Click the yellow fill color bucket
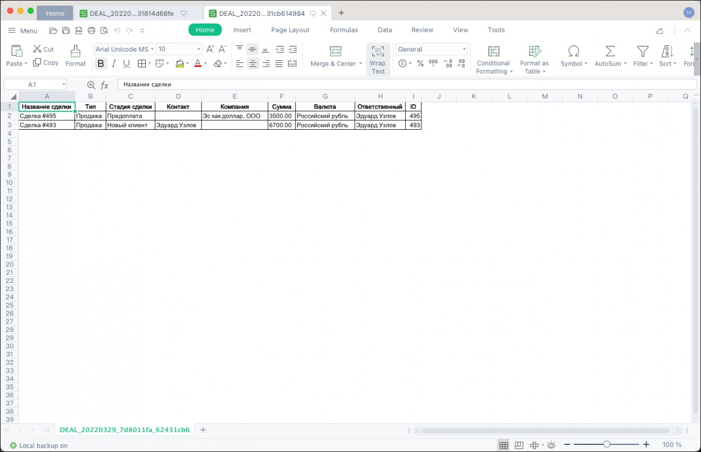The image size is (701, 452). point(180,63)
